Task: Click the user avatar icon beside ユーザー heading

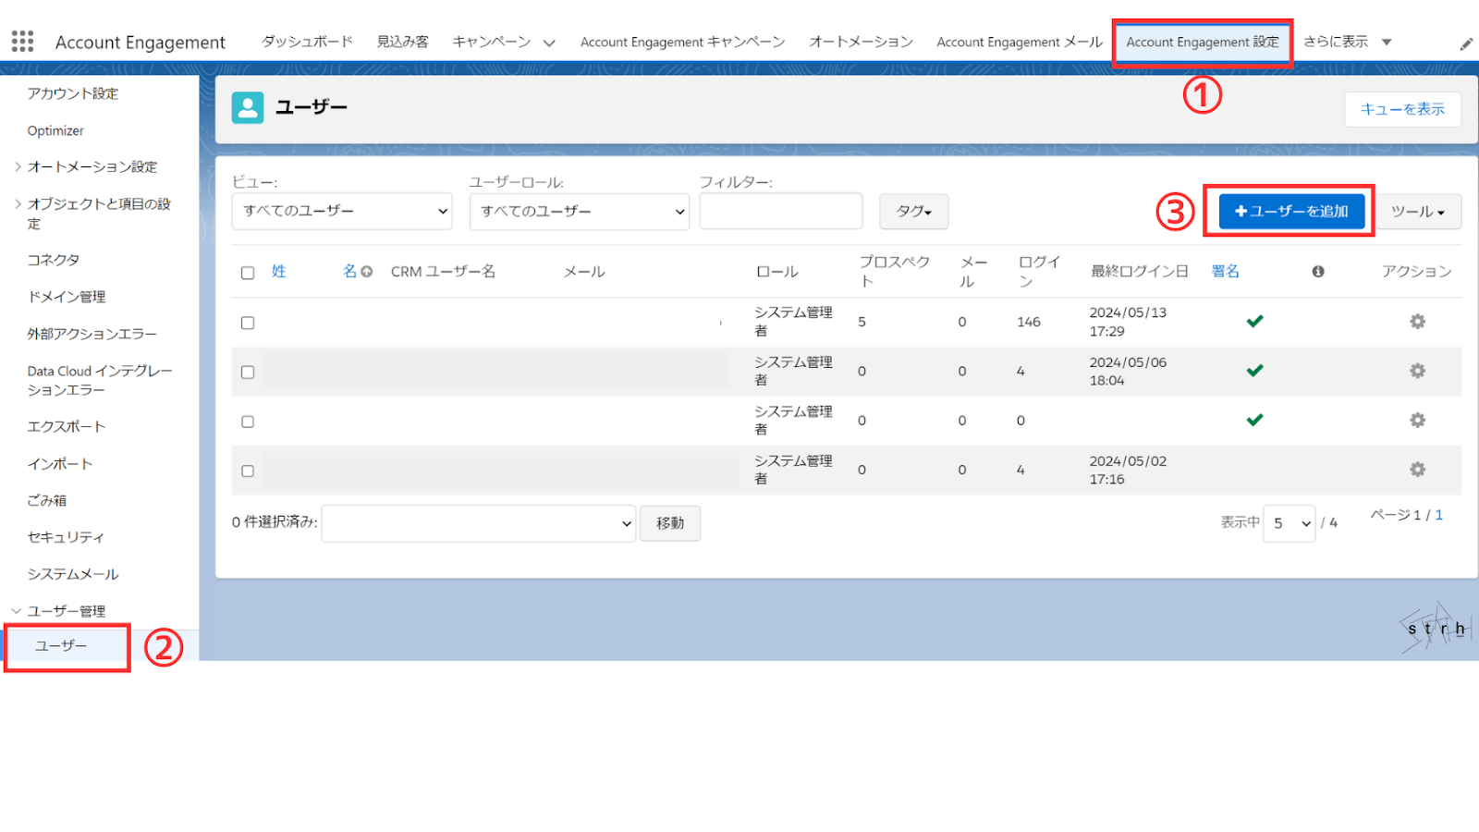Action: tap(248, 107)
